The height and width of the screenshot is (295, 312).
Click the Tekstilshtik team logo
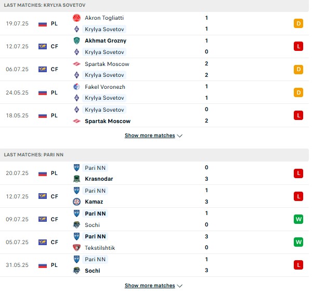[x=76, y=248]
